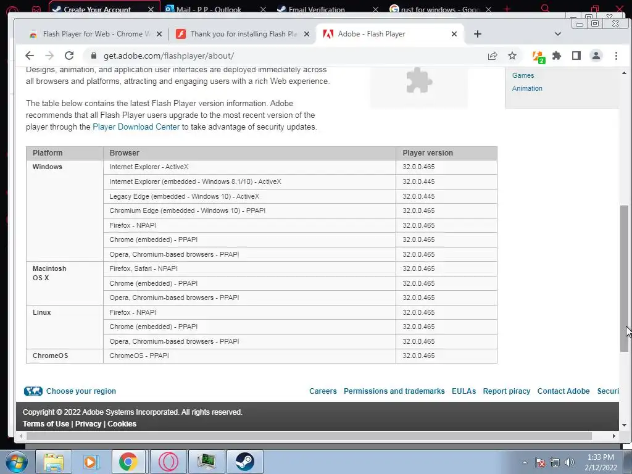
Task: Click the address bar URL get.adobe.com
Action: [x=168, y=56]
